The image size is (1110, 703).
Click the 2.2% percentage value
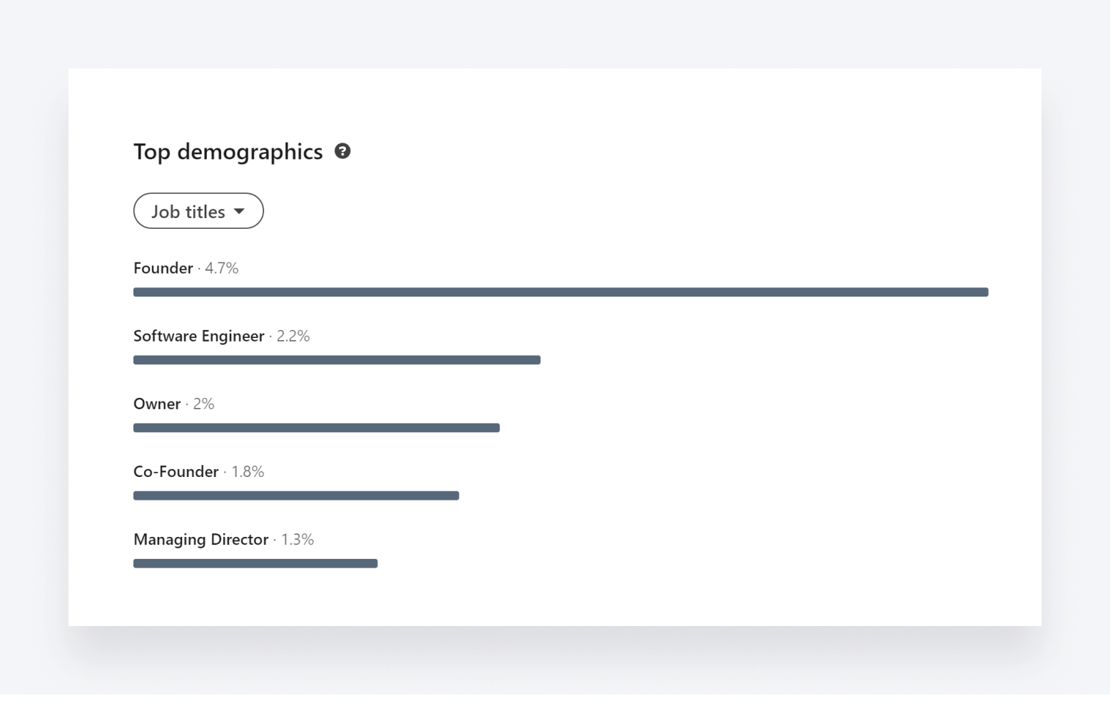[293, 336]
